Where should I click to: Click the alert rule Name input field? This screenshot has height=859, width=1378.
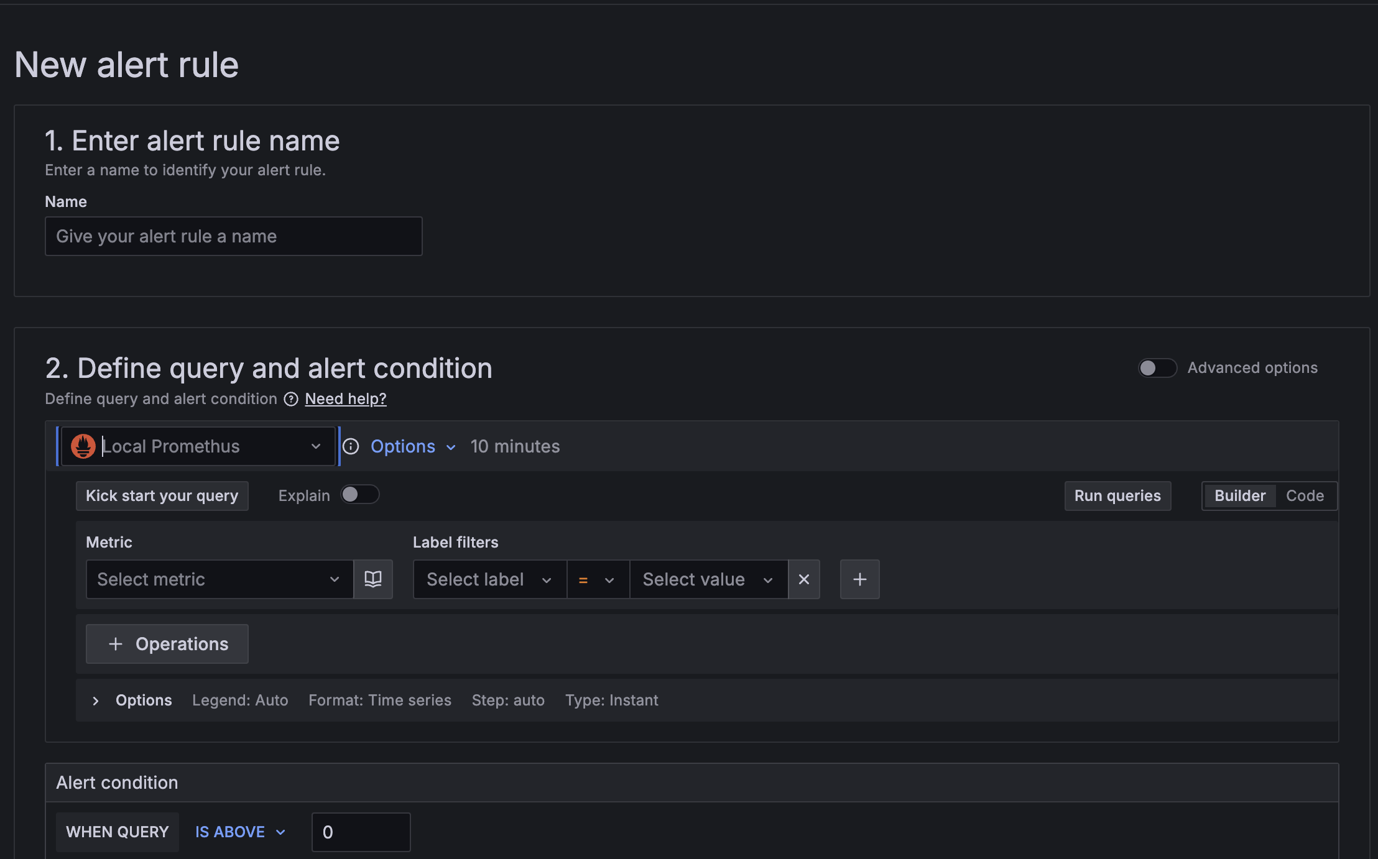(233, 236)
